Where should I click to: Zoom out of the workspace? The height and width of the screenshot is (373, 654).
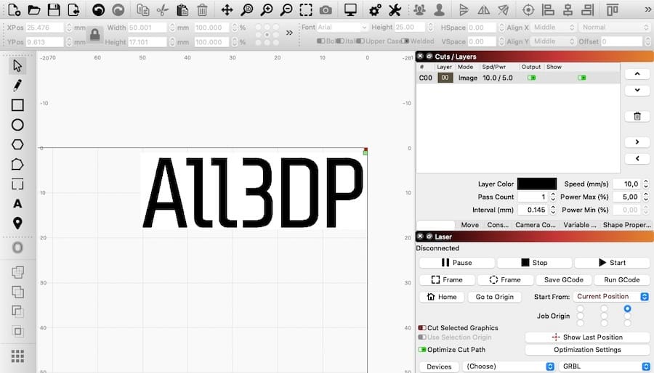point(286,9)
